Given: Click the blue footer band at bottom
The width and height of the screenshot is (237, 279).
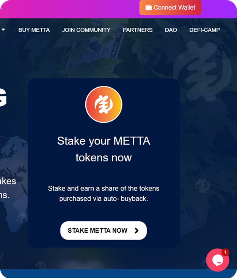Looking at the screenshot, I should pyautogui.click(x=118, y=274).
